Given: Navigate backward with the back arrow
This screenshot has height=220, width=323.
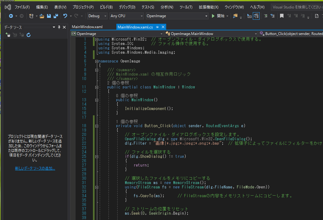Looking at the screenshot, I should point(11,16).
